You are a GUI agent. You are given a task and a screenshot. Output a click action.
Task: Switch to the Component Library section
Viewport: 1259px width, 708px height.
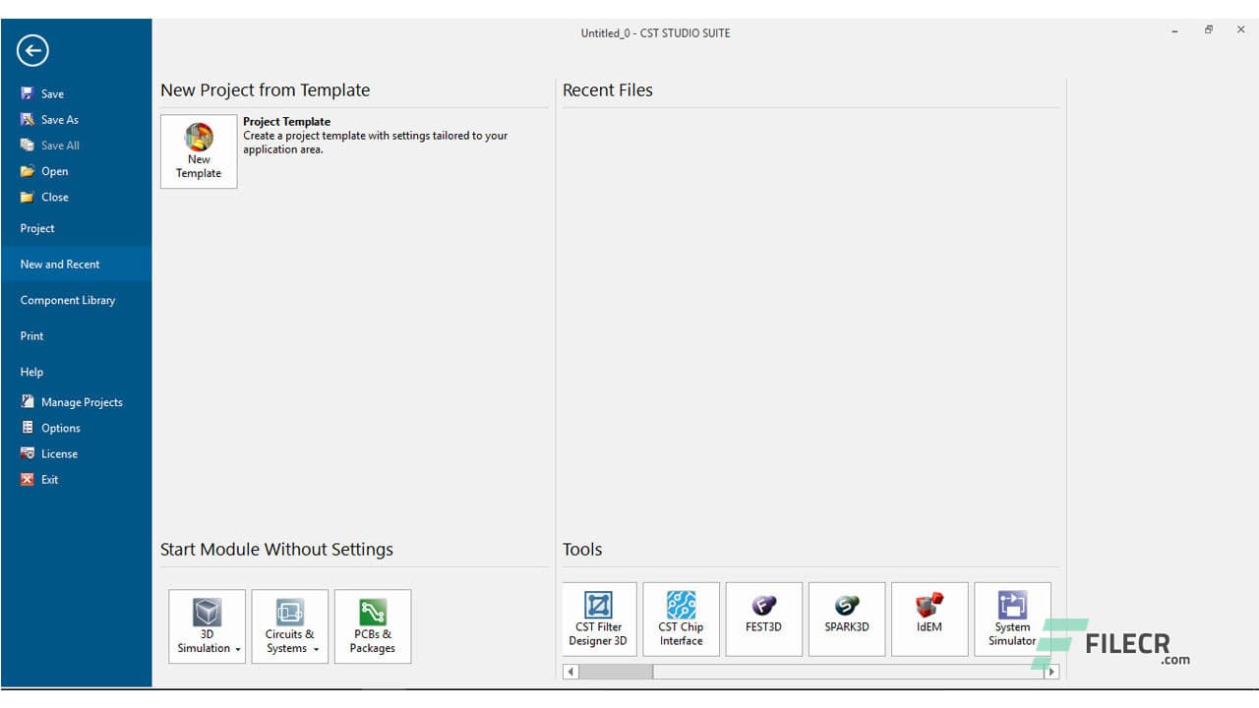67,300
